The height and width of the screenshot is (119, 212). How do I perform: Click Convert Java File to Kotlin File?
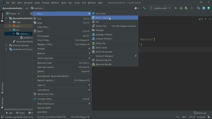click(x=62, y=117)
